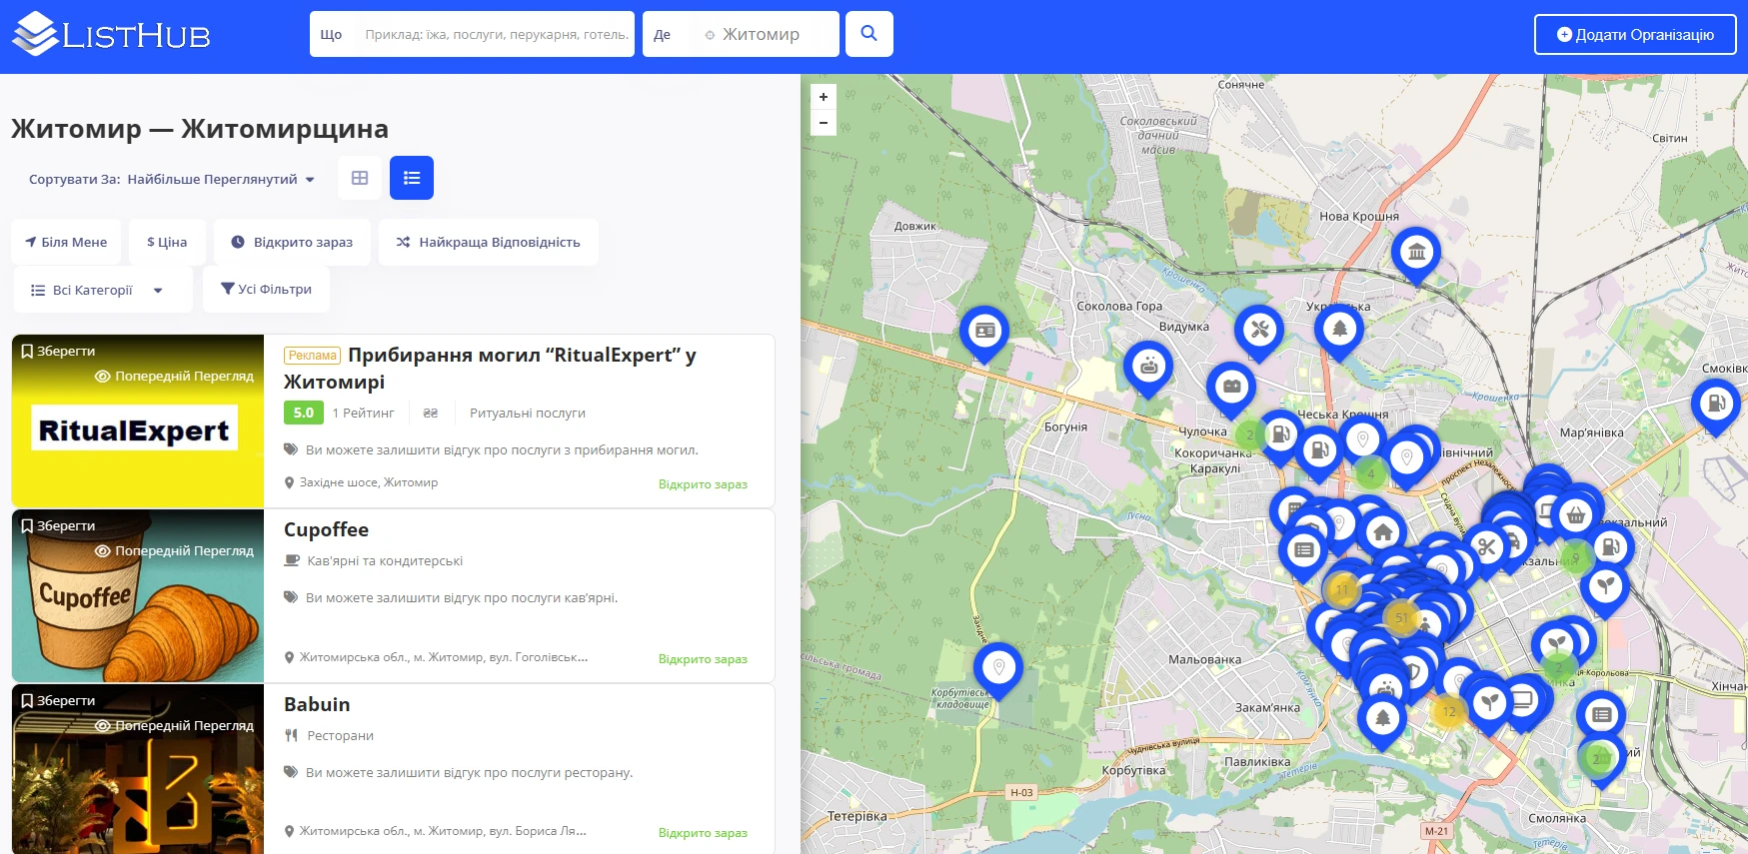Expand green cluster of 9 places
Viewport: 1748px width, 854px height.
(1576, 557)
